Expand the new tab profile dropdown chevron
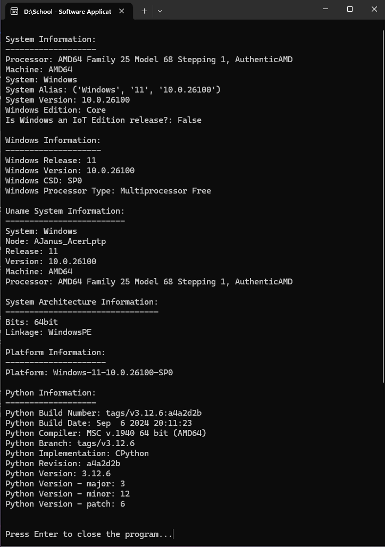Image resolution: width=385 pixels, height=547 pixels. [160, 11]
